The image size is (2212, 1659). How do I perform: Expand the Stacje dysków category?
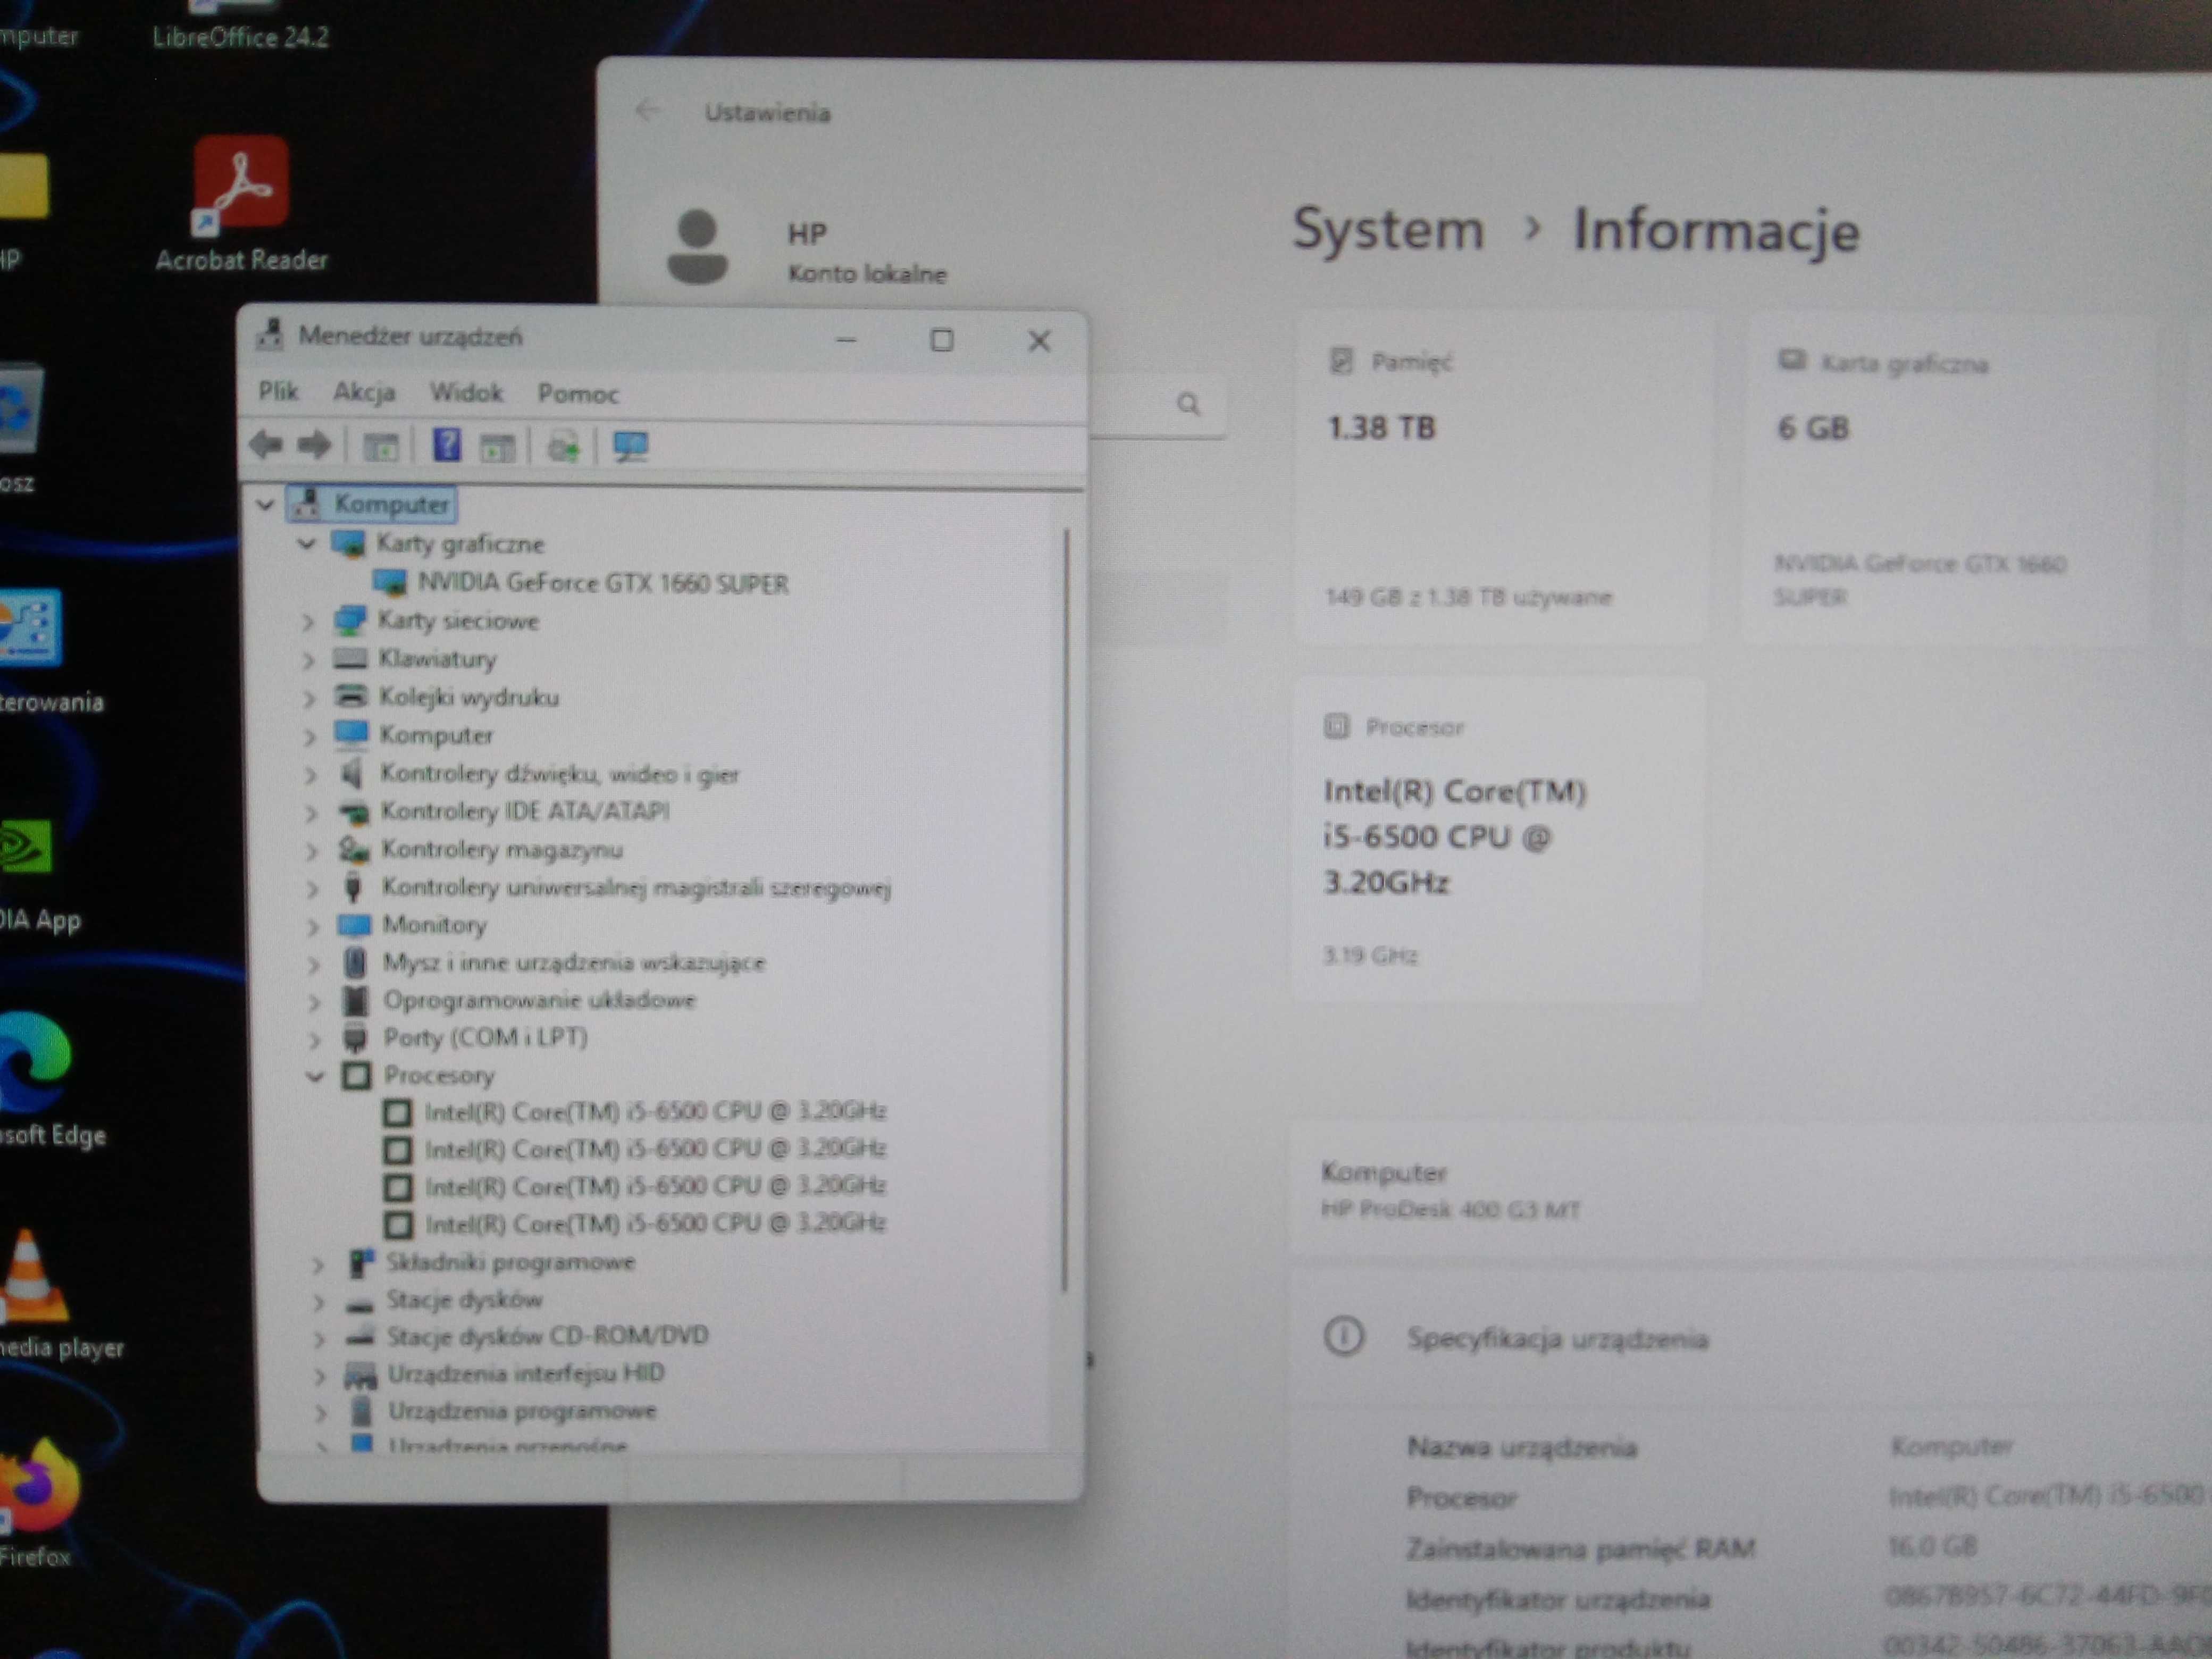318,1302
